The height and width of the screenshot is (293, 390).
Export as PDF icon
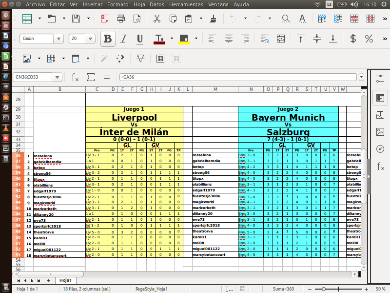pos(105,19)
